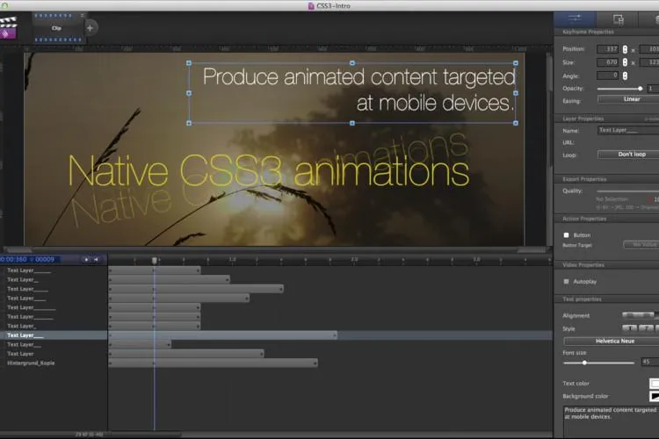Image resolution: width=659 pixels, height=439 pixels.
Task: Select the highlighted Text Layer row
Action: coord(54,335)
